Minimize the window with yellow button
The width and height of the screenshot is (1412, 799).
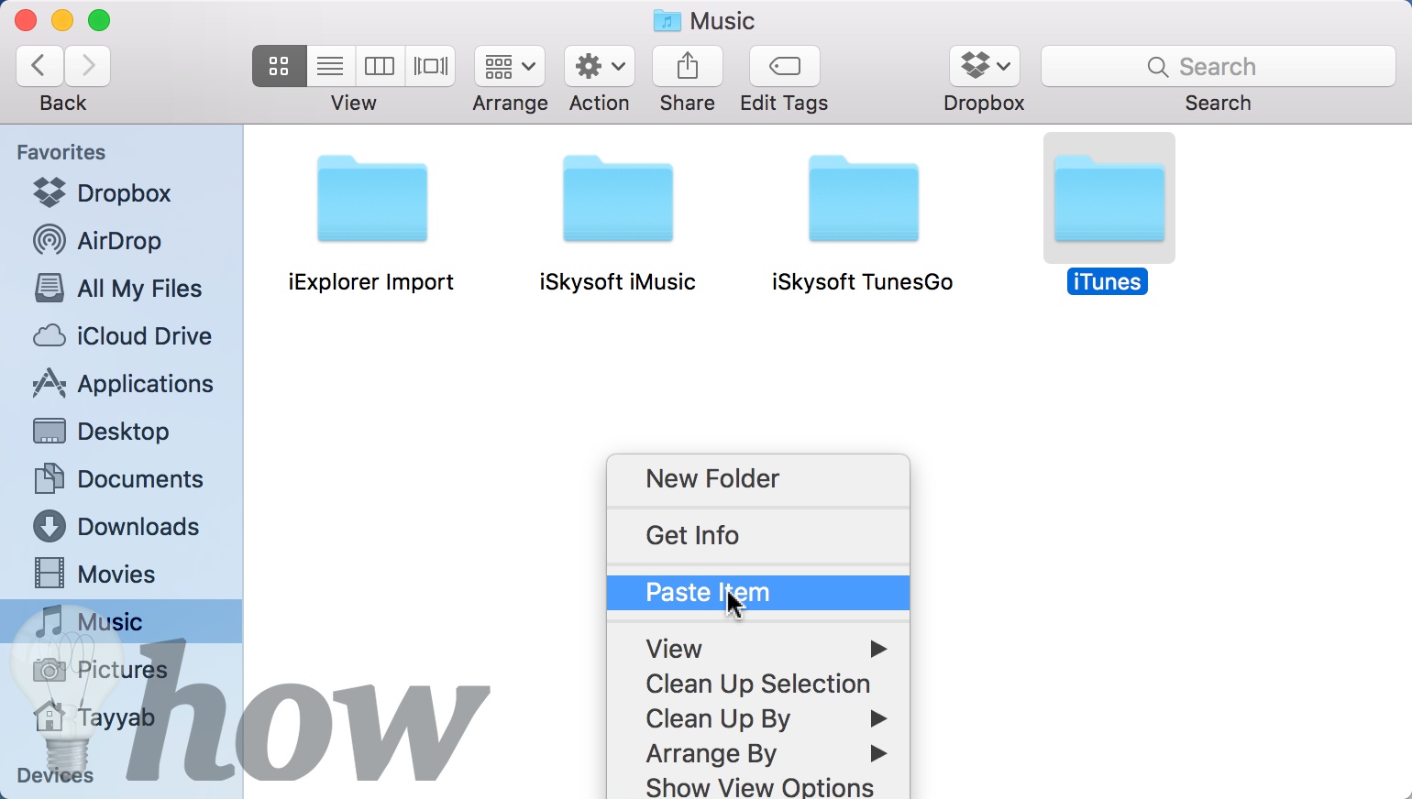point(62,20)
